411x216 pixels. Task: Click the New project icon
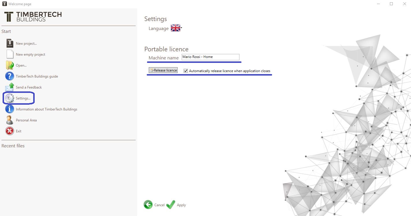tap(10, 43)
